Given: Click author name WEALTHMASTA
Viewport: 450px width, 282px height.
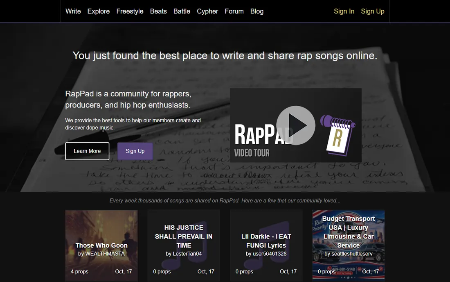Looking at the screenshot, I should [105, 254].
